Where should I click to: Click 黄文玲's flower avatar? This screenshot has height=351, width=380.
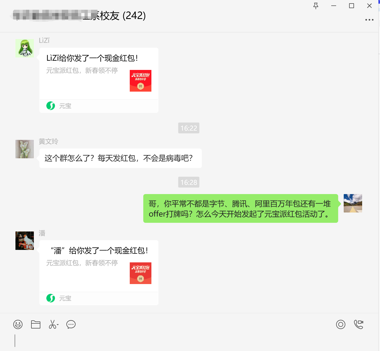click(x=25, y=149)
